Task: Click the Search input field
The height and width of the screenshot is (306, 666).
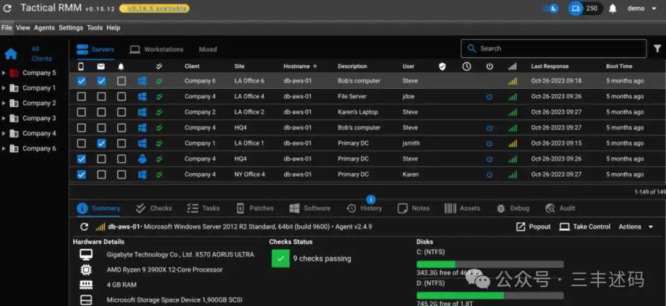Action: (553, 49)
